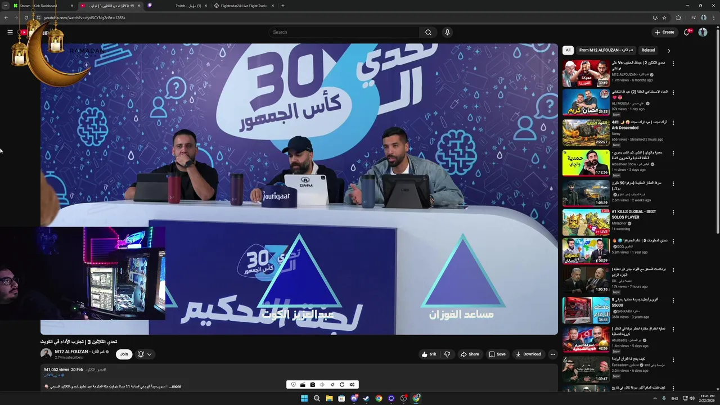Show hidden system tray icons
Image resolution: width=720 pixels, height=405 pixels.
click(654, 398)
